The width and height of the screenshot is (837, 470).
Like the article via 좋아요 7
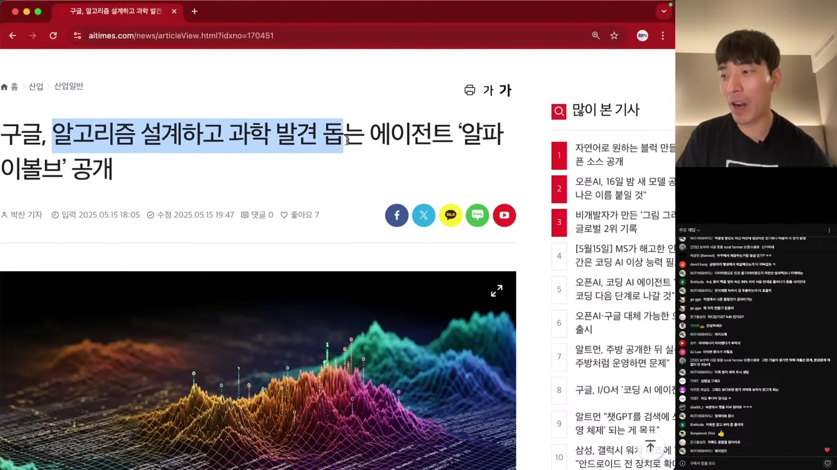pyautogui.click(x=300, y=214)
